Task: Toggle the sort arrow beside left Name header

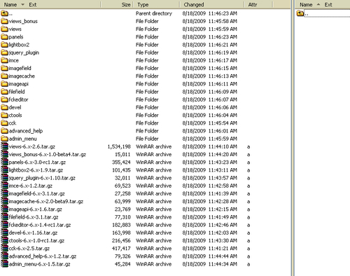Action: click(x=22, y=5)
